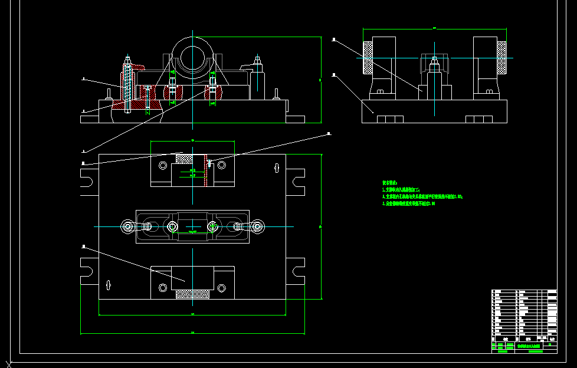Pick the hatched pad on the lower plan view block
The height and width of the screenshot is (368, 577).
coord(192,294)
